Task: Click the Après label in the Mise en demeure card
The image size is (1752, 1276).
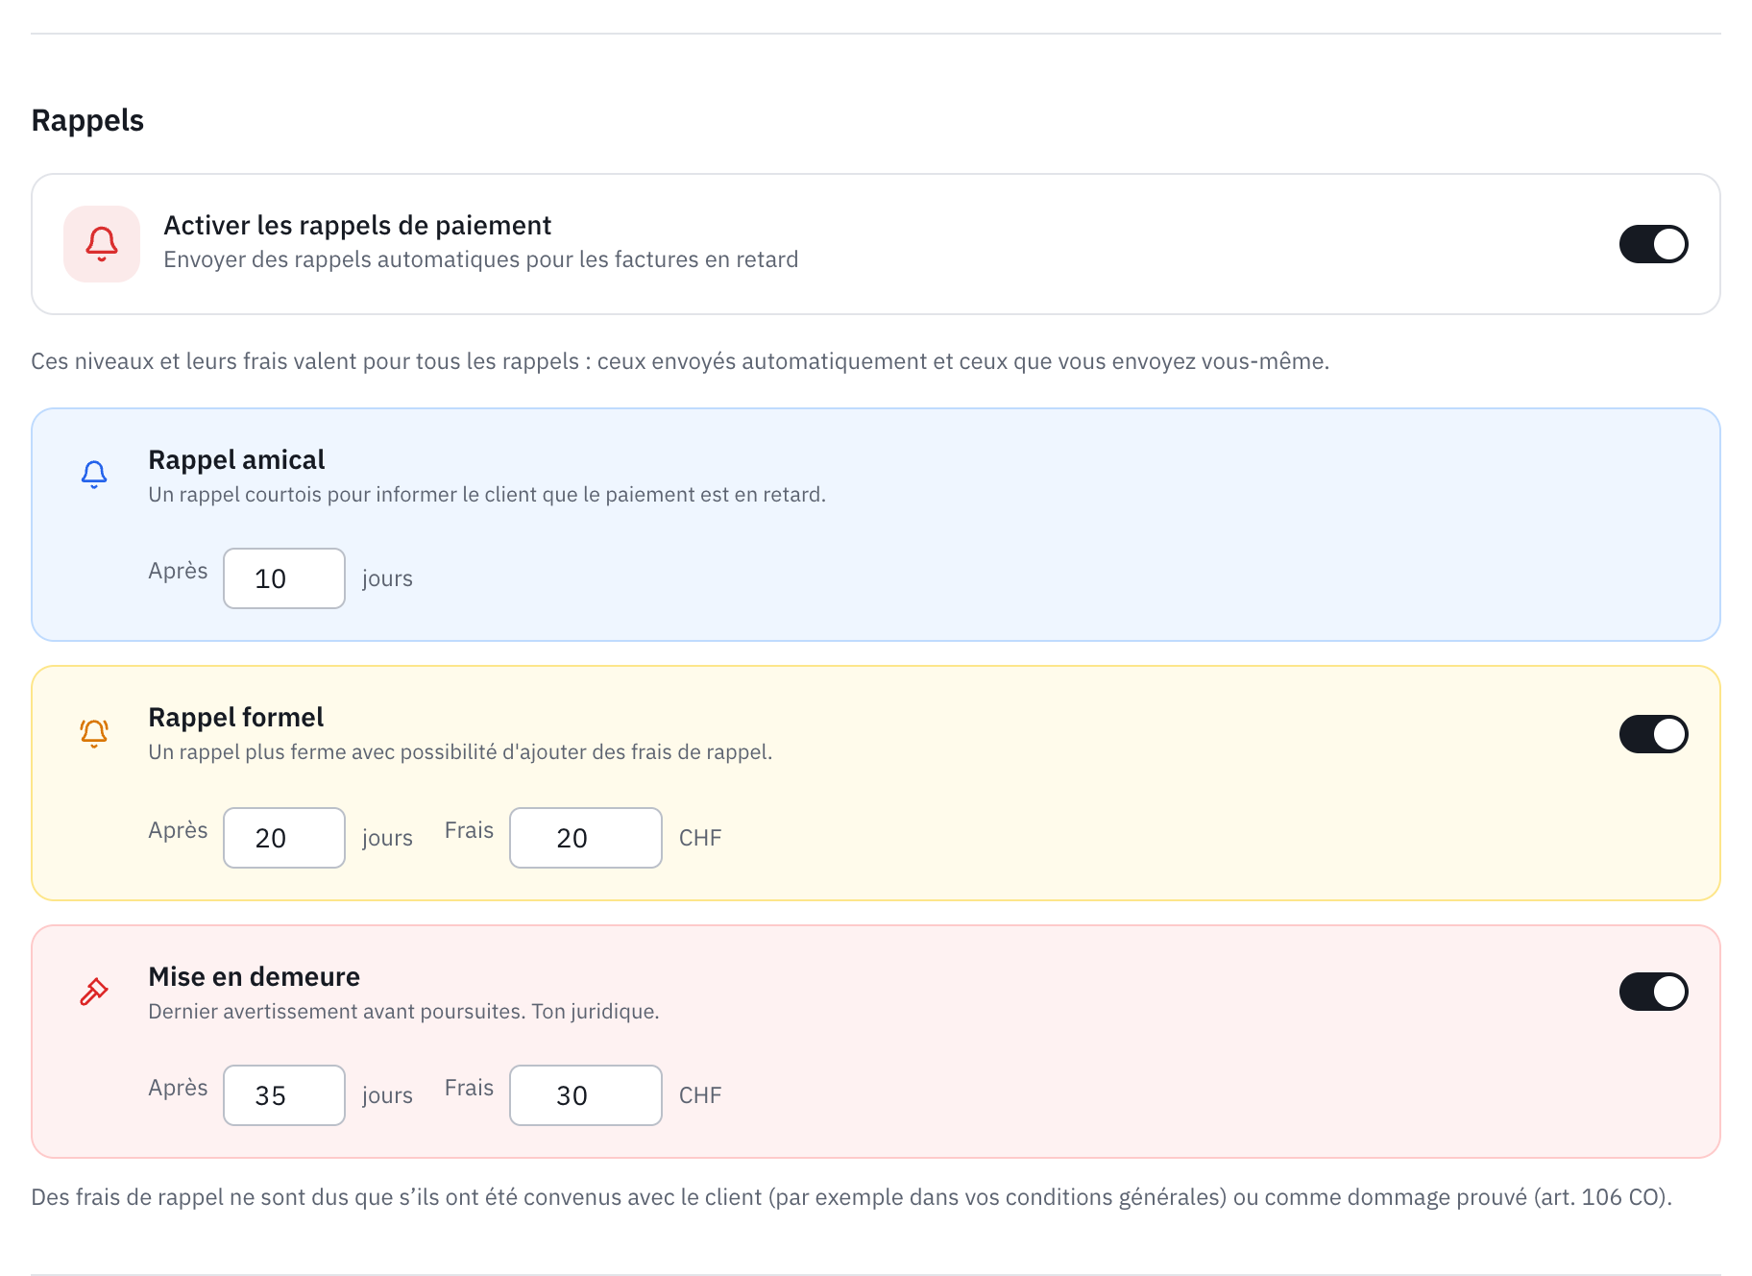Action: pyautogui.click(x=179, y=1088)
